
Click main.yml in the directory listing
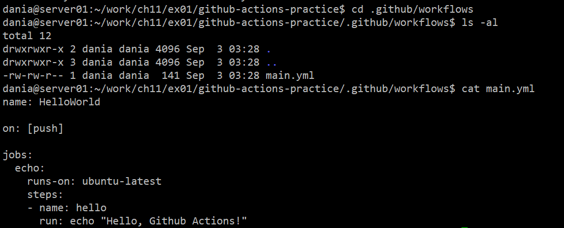[x=290, y=75]
